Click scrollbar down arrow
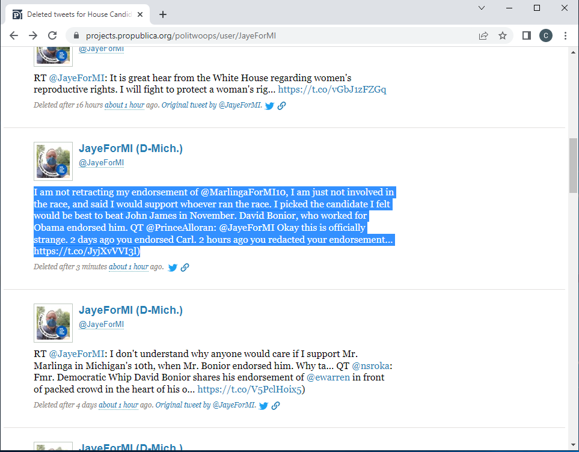Screen dimensions: 579x452 pyautogui.click(x=573, y=445)
